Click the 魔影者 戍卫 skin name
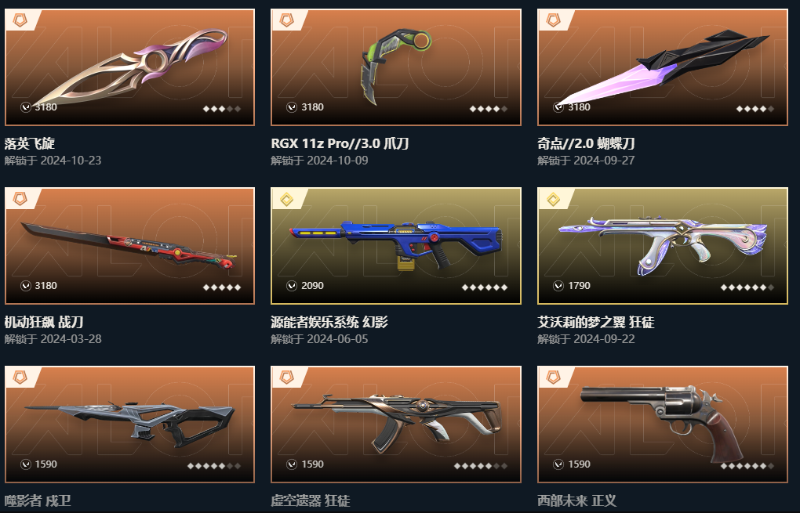800x513 pixels. pyautogui.click(x=38, y=500)
